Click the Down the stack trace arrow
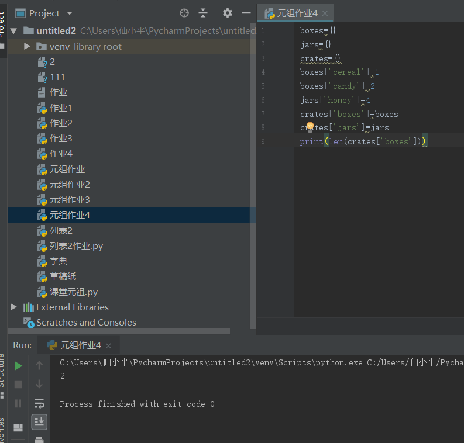The image size is (464, 443). 39,384
